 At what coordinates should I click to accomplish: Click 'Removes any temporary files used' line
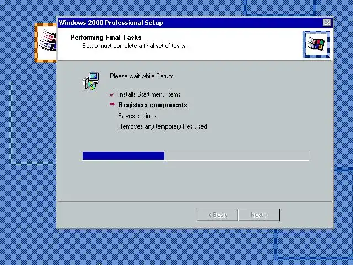[163, 126]
